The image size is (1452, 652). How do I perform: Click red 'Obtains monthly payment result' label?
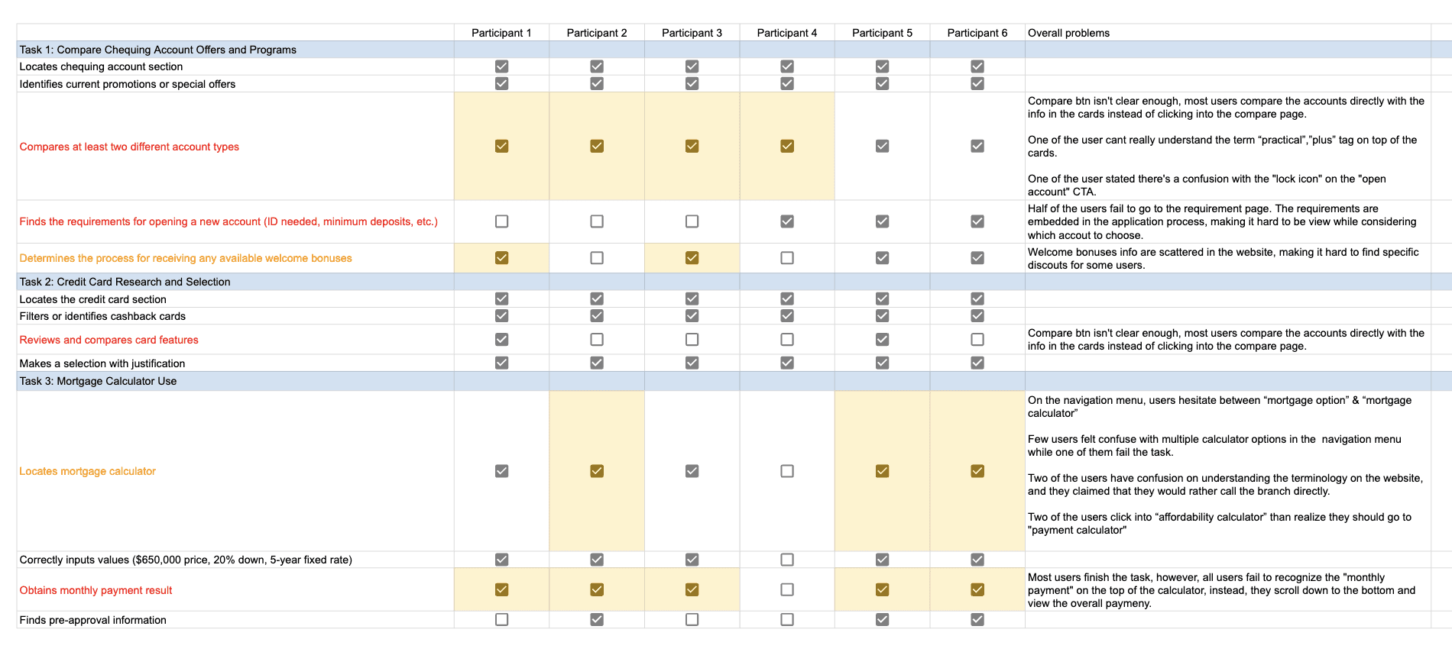click(96, 590)
